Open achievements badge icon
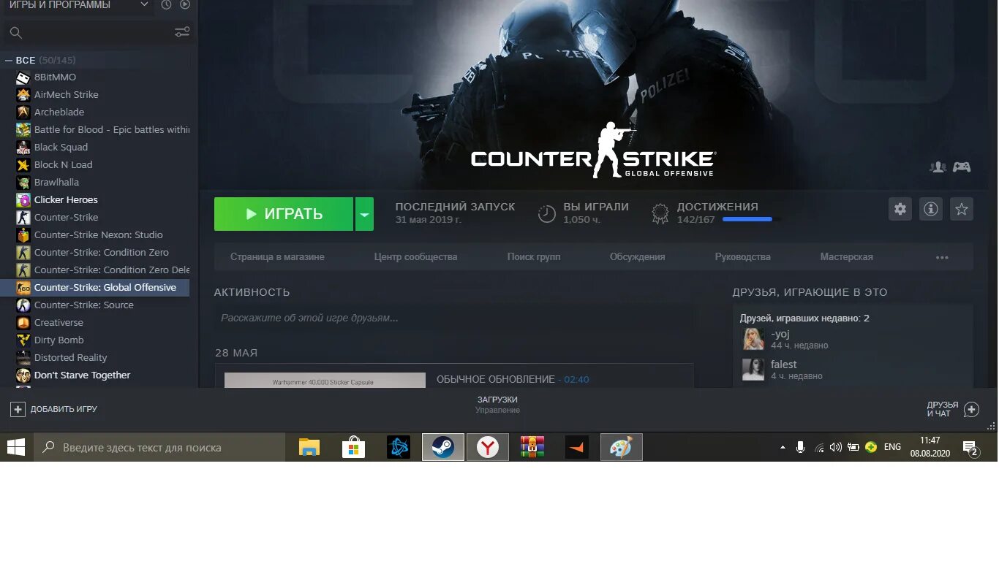The height and width of the screenshot is (561, 999). pyautogui.click(x=660, y=213)
